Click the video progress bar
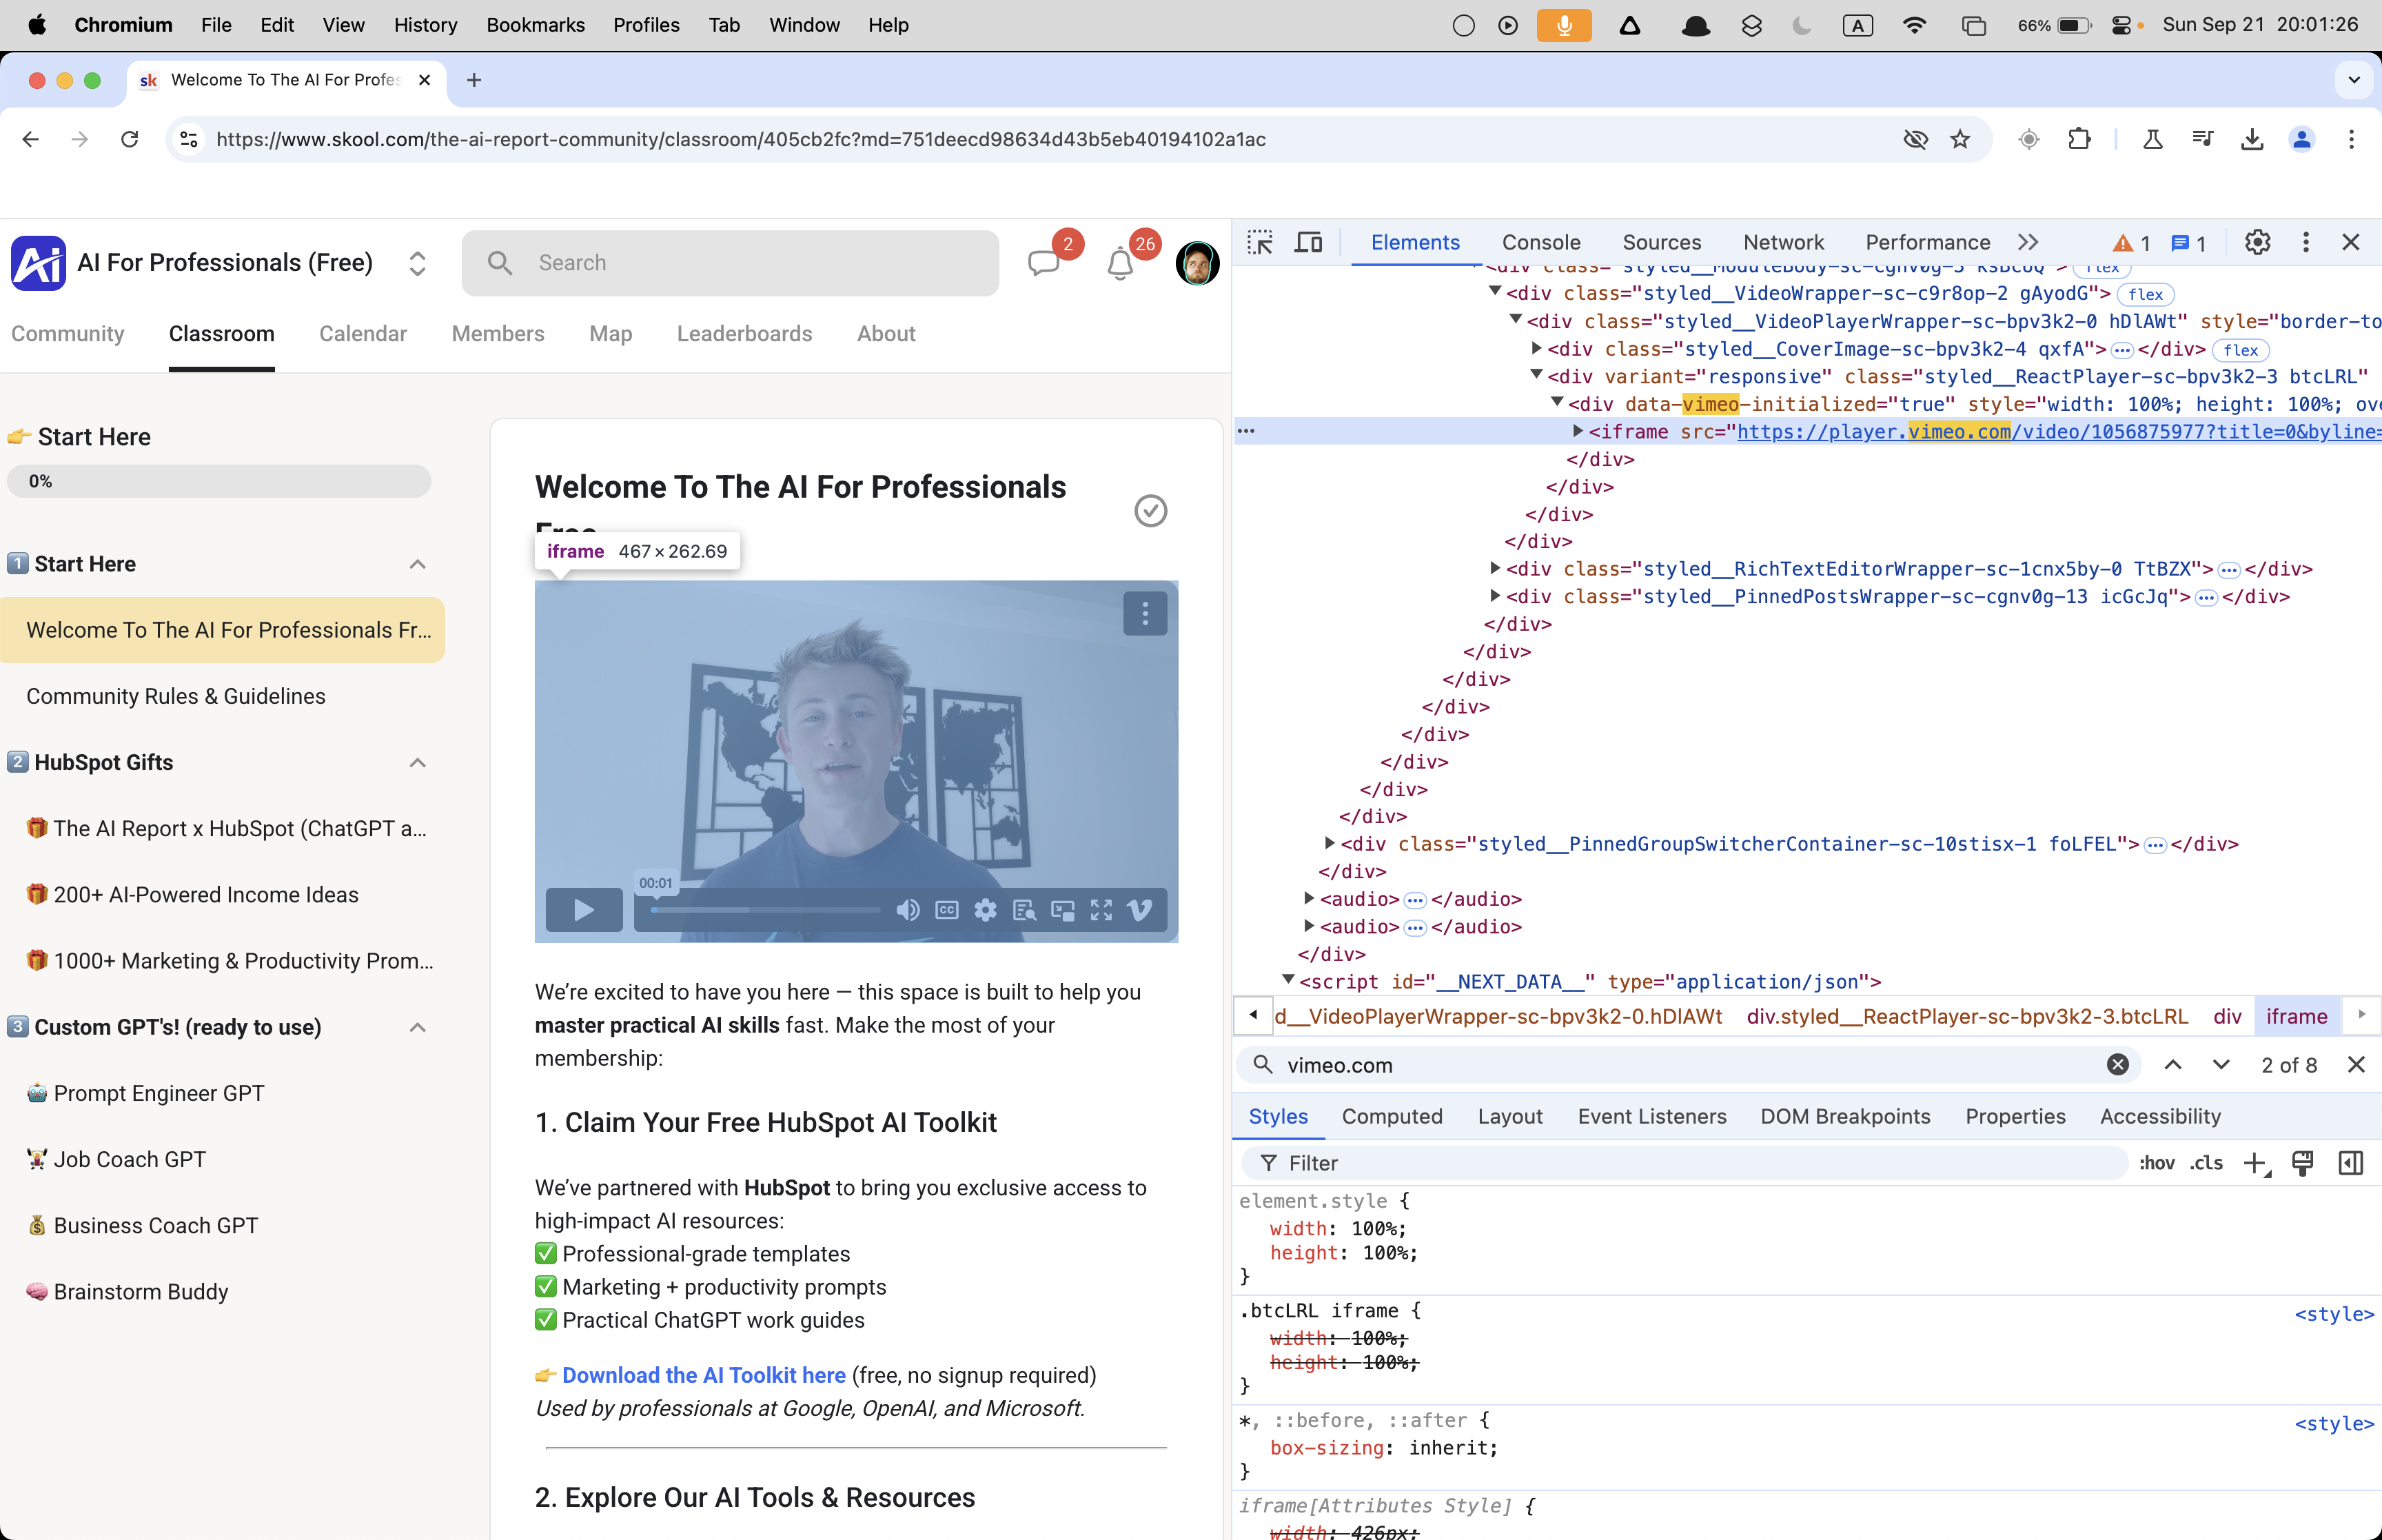The height and width of the screenshot is (1540, 2382). 764,910
